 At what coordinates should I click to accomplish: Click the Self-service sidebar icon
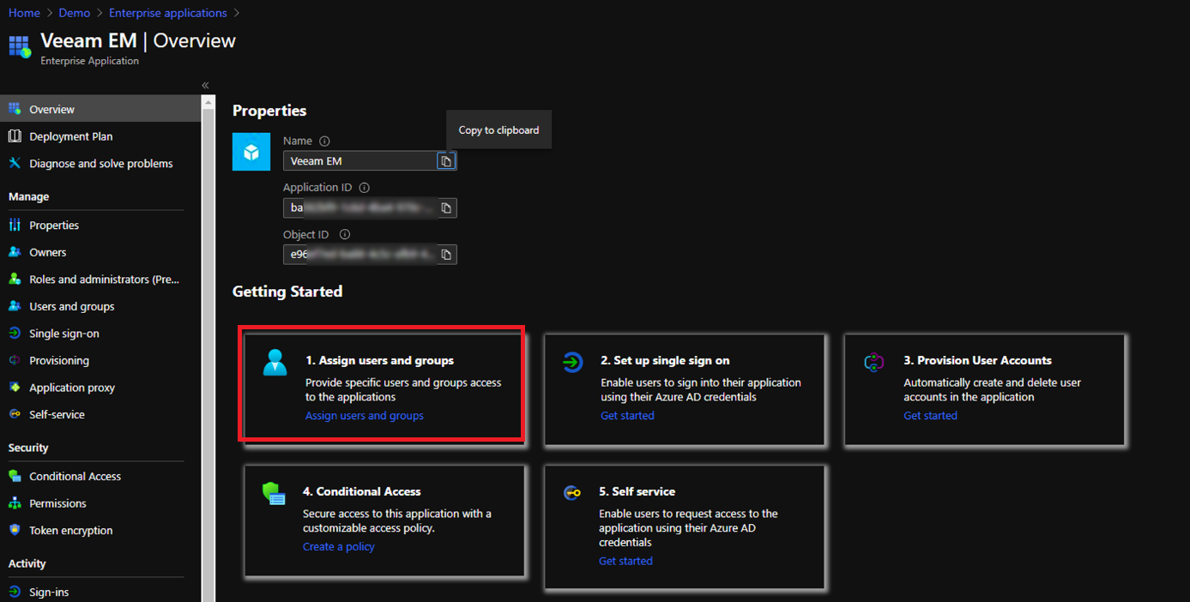click(x=15, y=414)
